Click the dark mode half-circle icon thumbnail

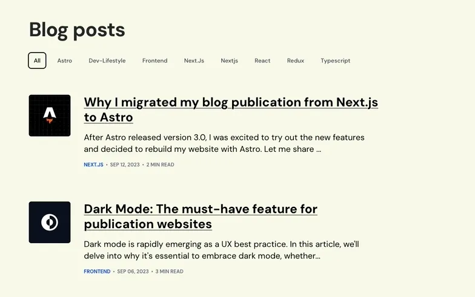click(x=50, y=223)
